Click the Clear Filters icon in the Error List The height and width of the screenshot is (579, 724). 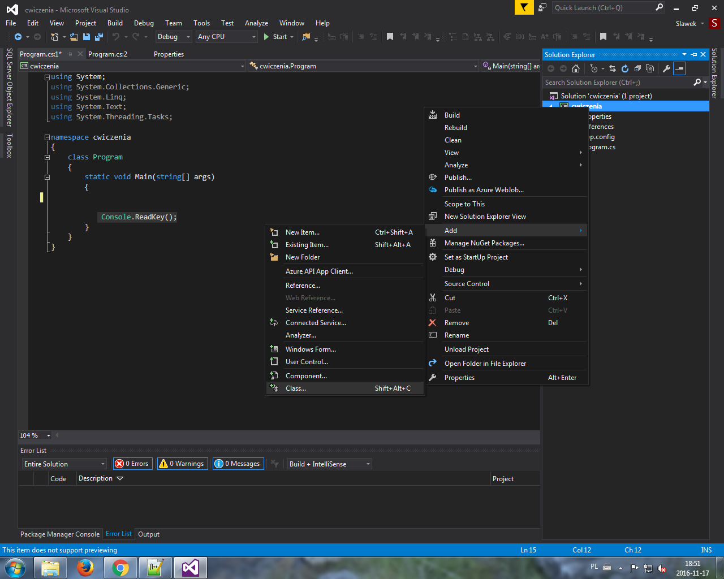[x=275, y=464]
